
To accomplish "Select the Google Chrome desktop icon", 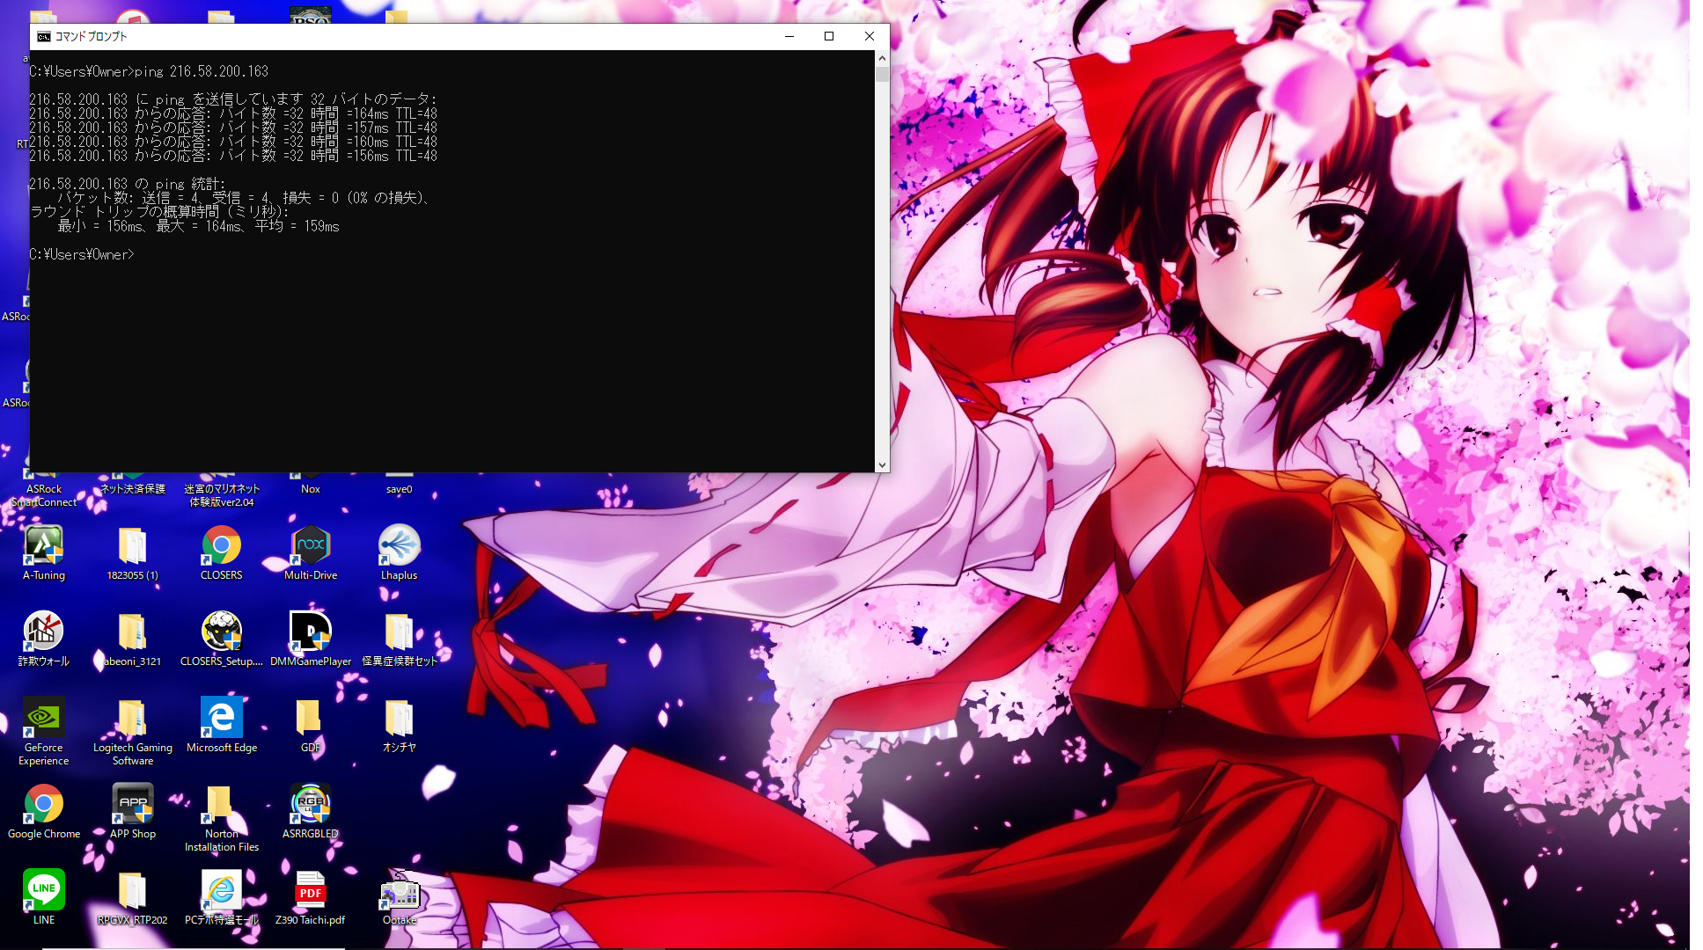I will click(x=43, y=805).
